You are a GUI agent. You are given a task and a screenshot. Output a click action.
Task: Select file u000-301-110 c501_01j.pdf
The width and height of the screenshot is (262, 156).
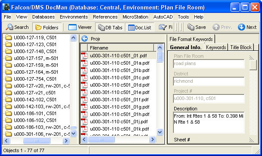pyautogui.click(x=119, y=122)
